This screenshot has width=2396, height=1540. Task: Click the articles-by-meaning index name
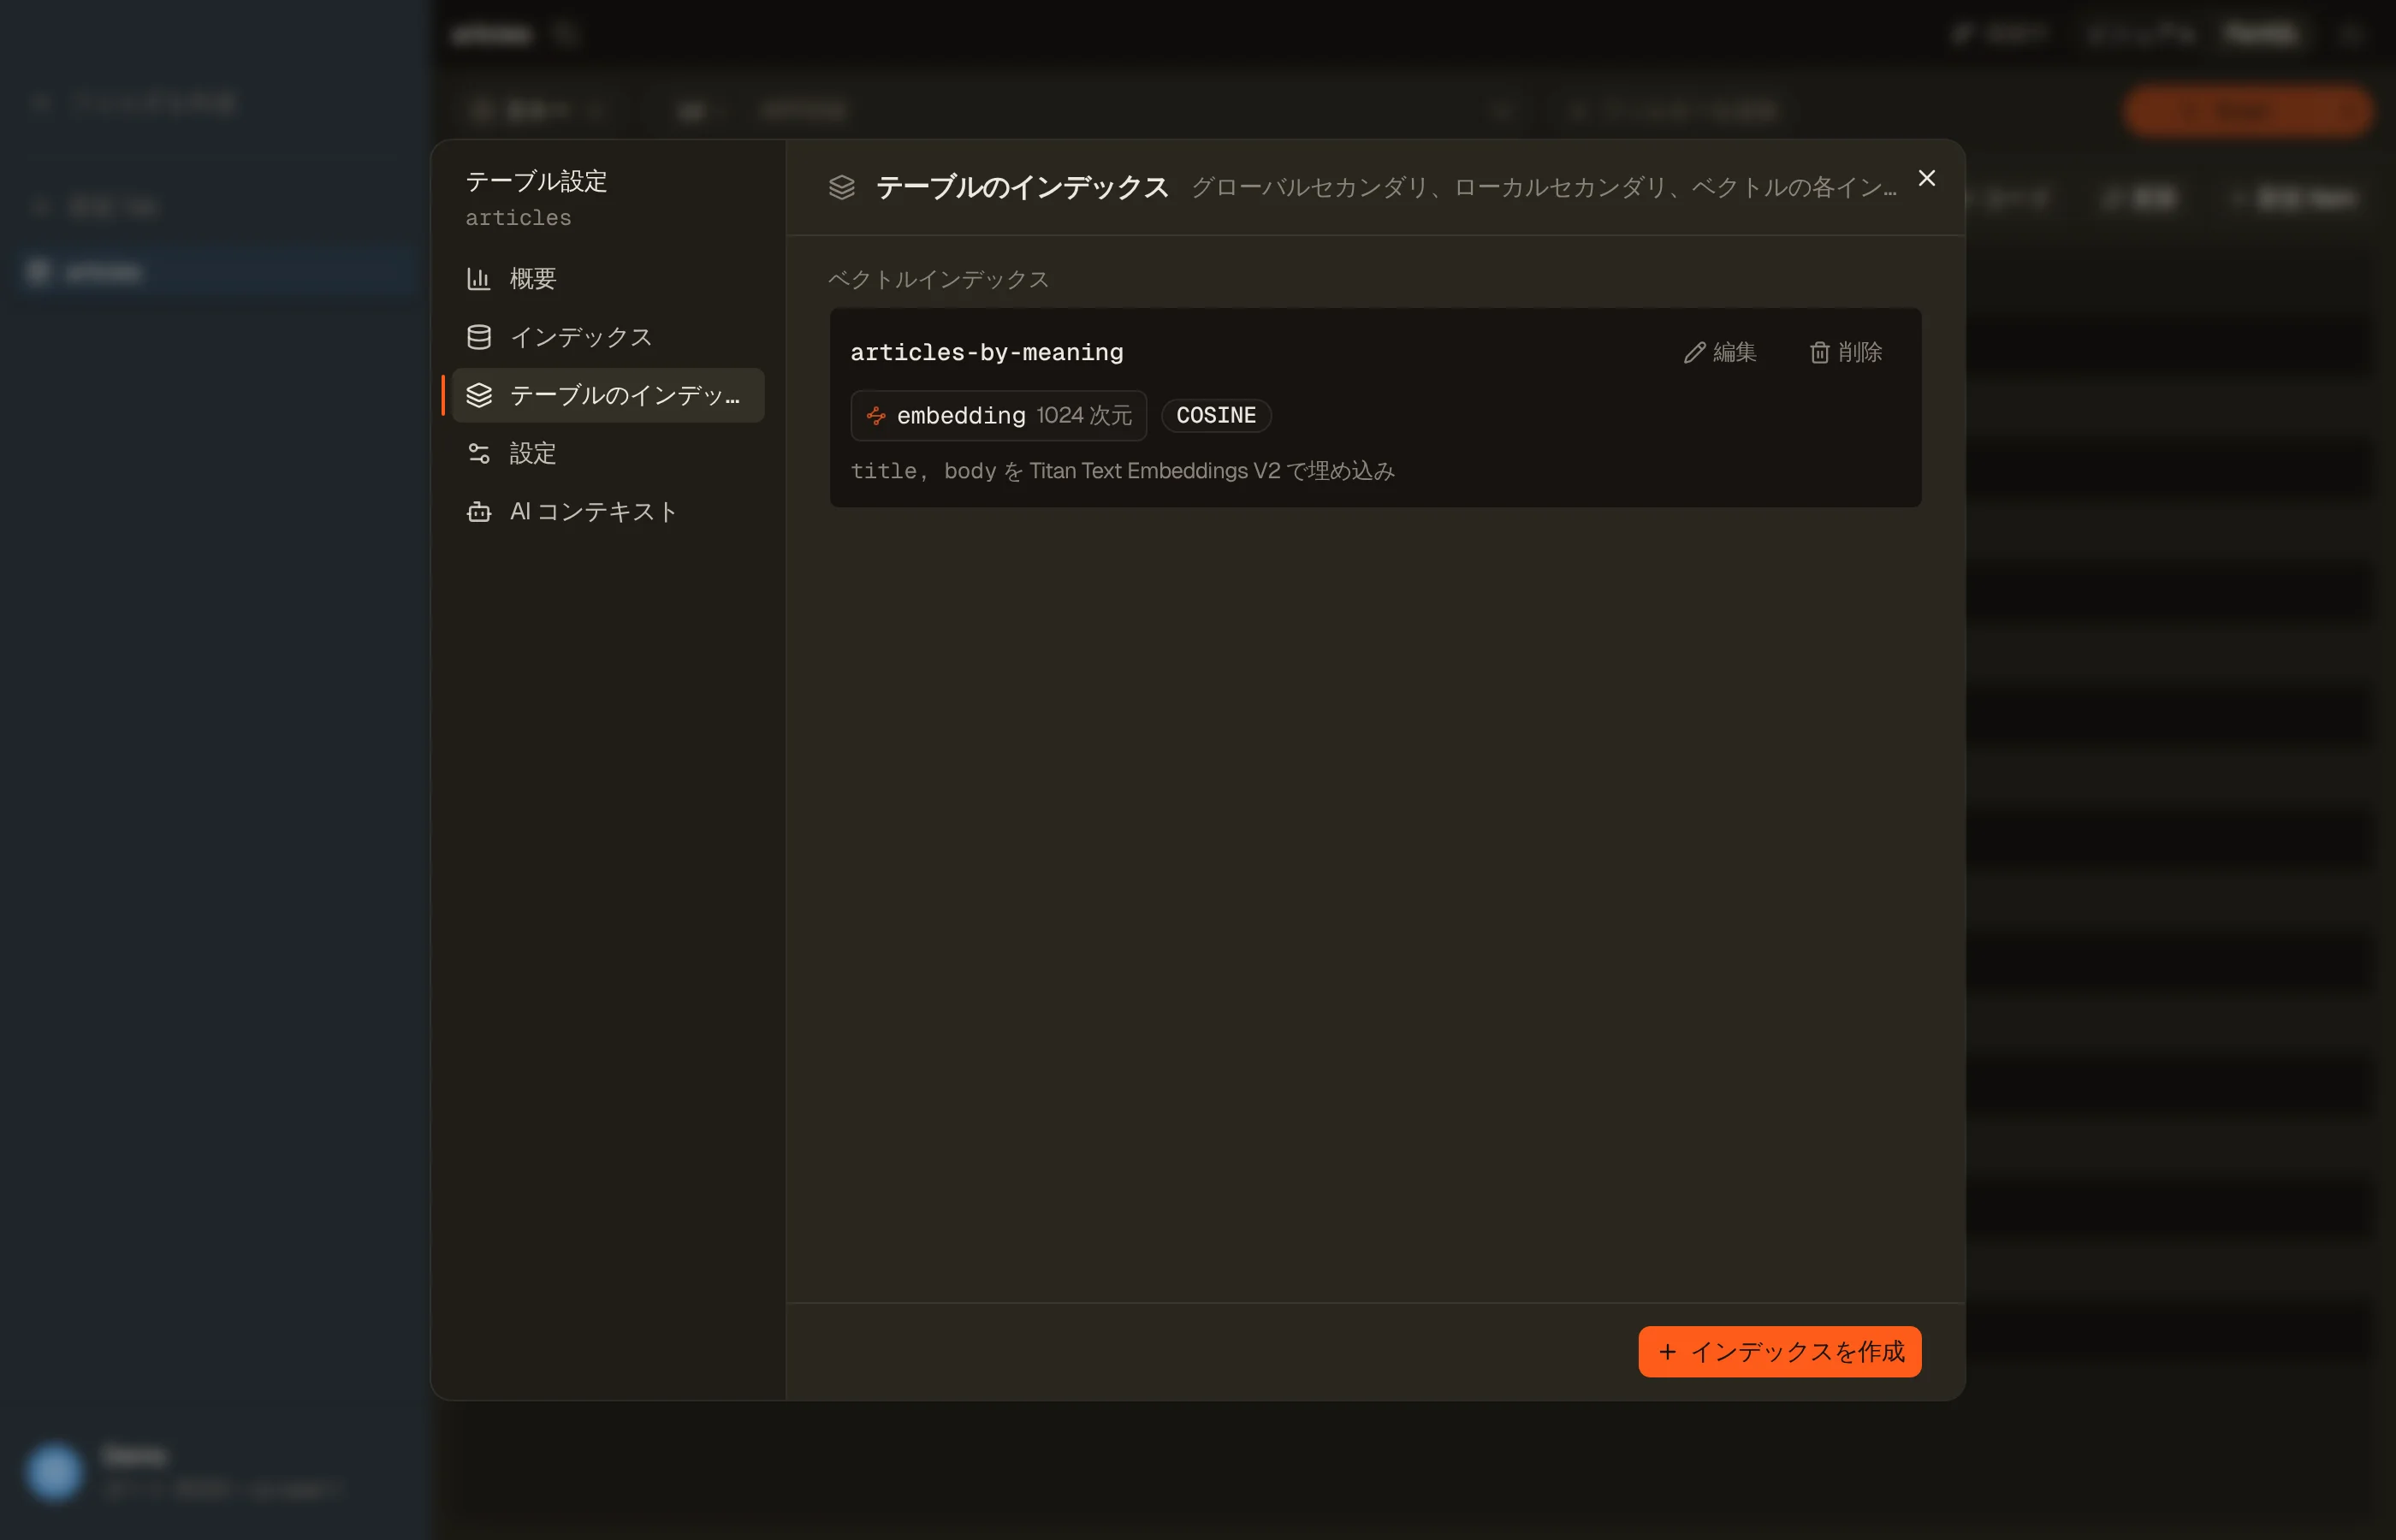click(987, 352)
